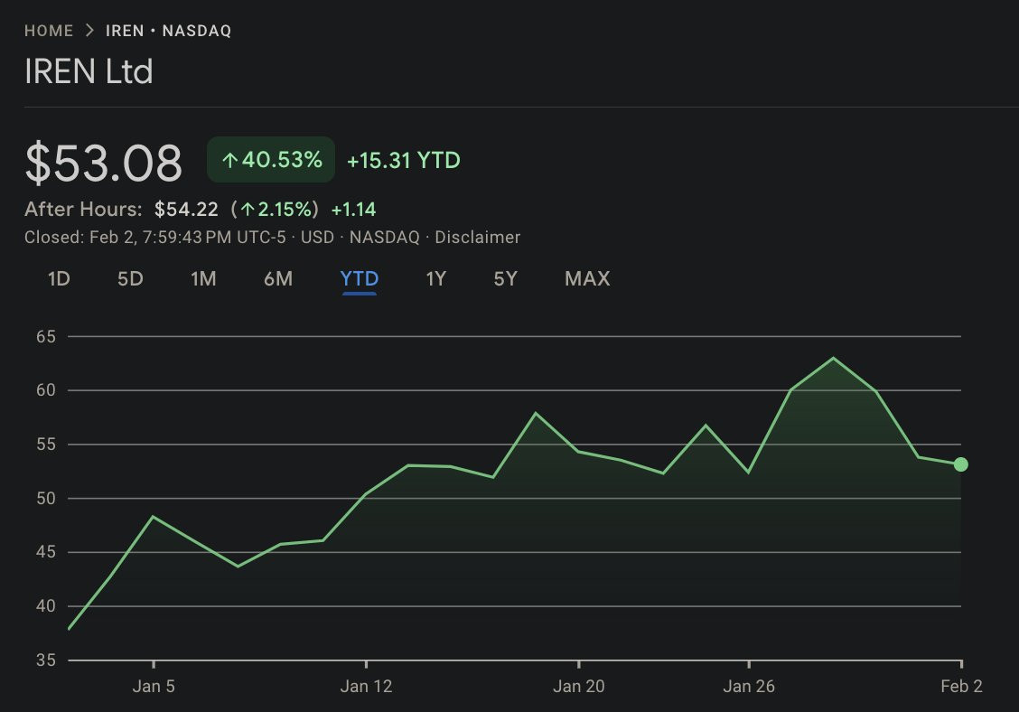Image resolution: width=1019 pixels, height=712 pixels.
Task: Click the 65 y-axis value
Action: pos(46,337)
